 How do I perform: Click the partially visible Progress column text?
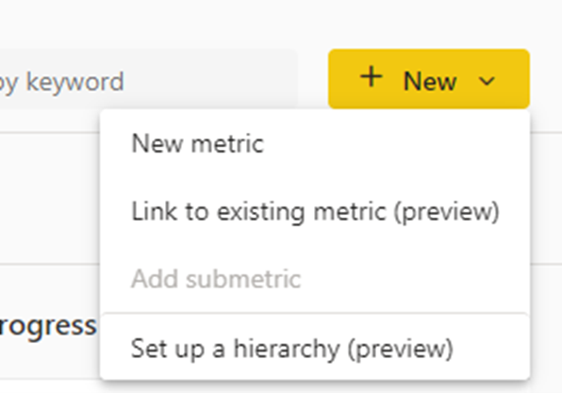48,326
